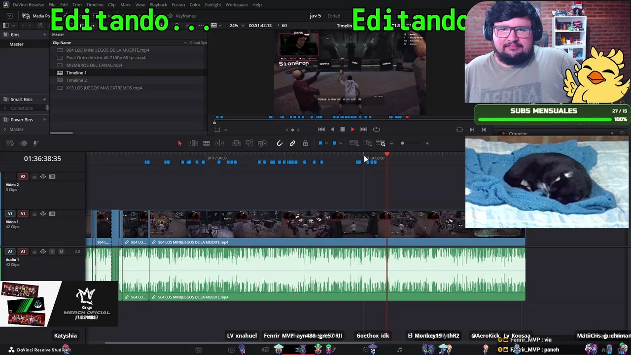Select MIEMBROS DEL CANAL.mp4 clip
Image resolution: width=631 pixels, height=355 pixels.
(94, 65)
